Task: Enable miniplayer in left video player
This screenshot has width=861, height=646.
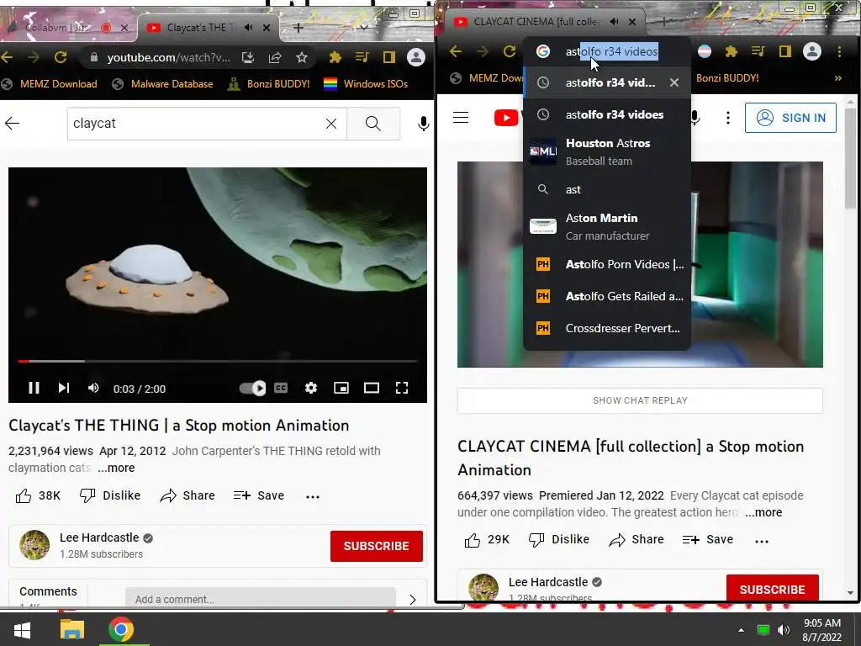Action: (x=341, y=389)
